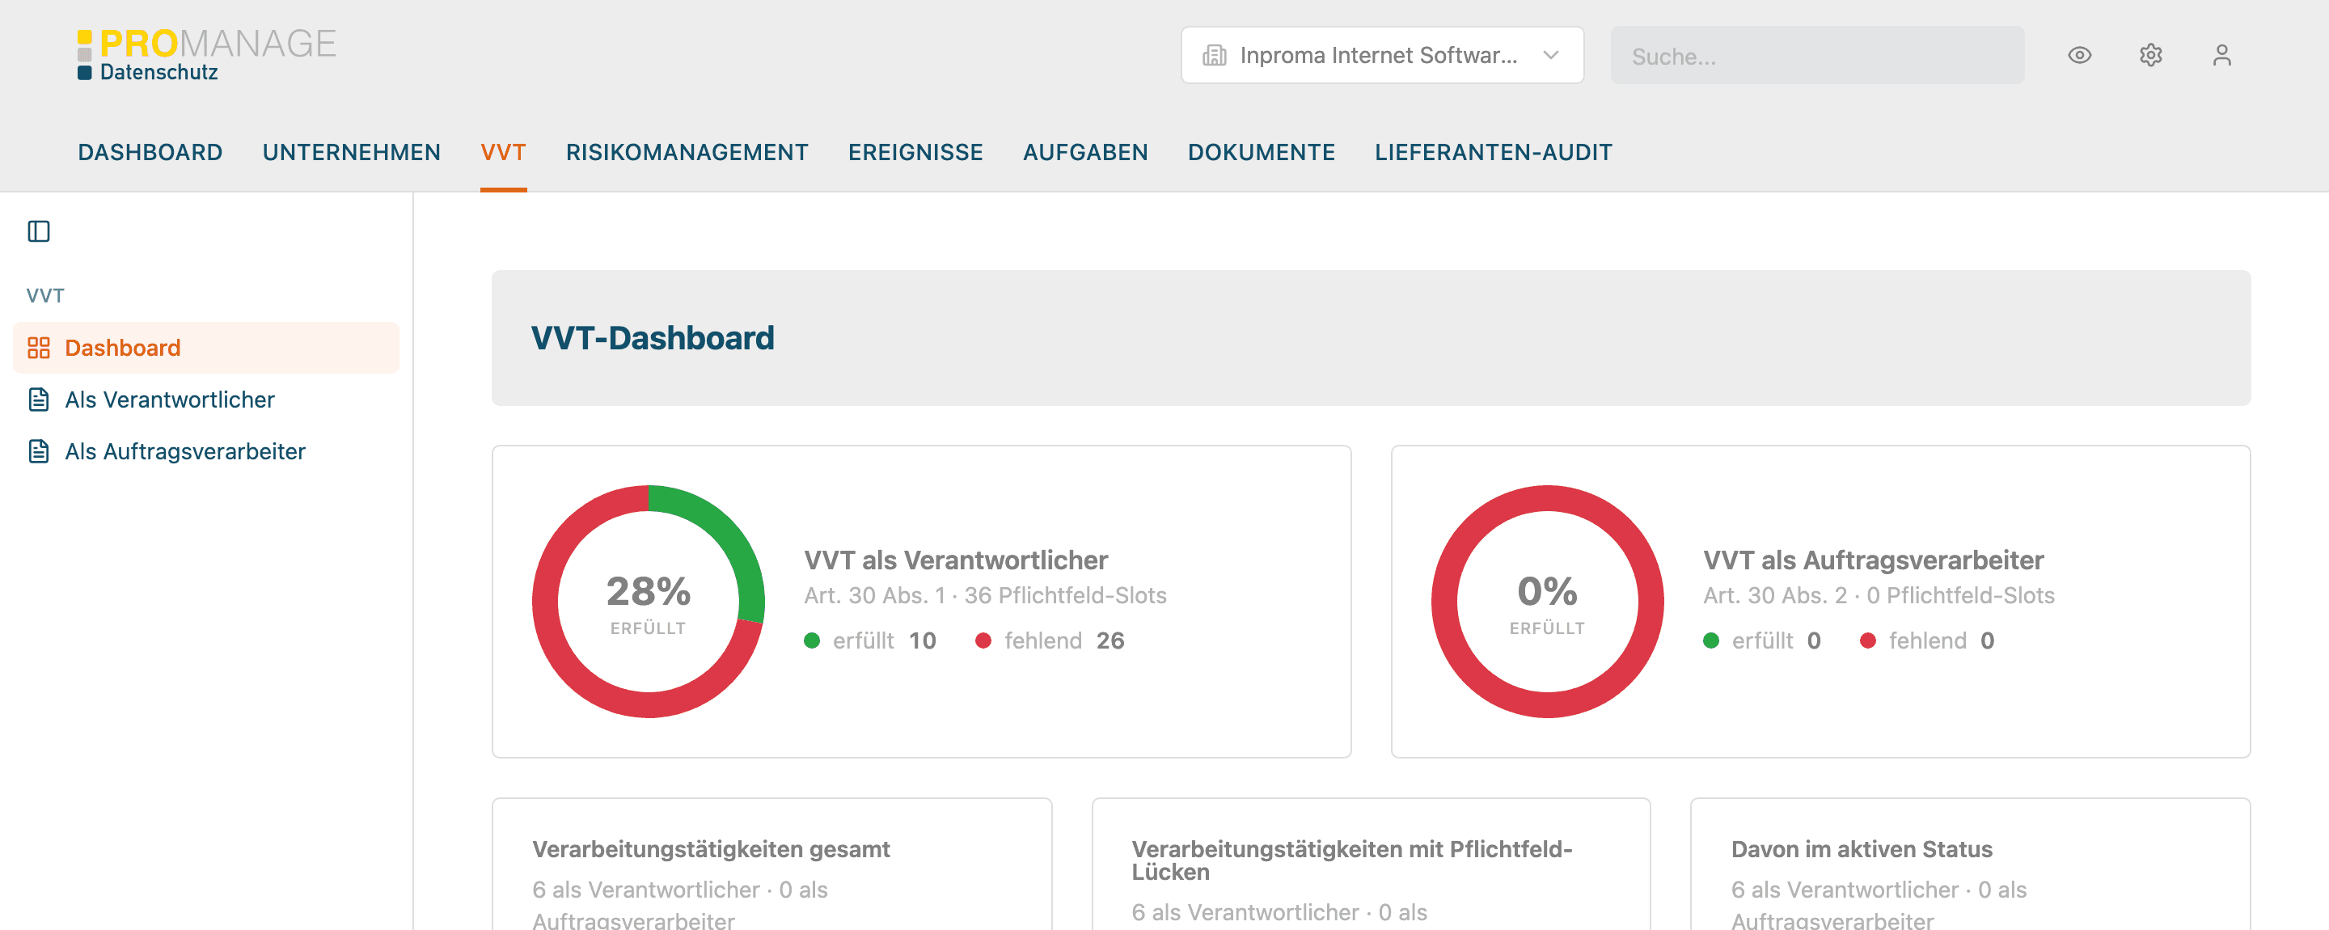Select the VVT tab

tap(504, 152)
